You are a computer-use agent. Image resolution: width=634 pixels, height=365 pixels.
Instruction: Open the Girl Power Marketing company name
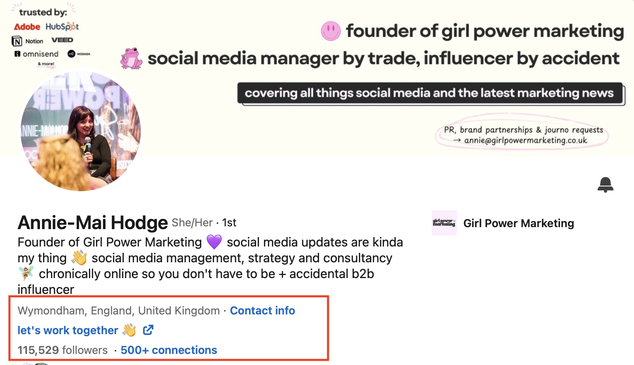[519, 223]
